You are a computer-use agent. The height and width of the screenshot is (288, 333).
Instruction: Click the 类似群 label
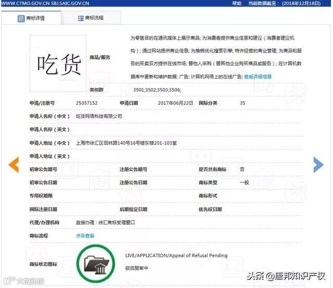[96, 90]
